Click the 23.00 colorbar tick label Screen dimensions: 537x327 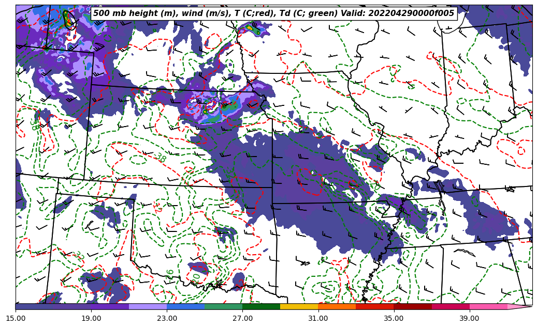coord(167,318)
